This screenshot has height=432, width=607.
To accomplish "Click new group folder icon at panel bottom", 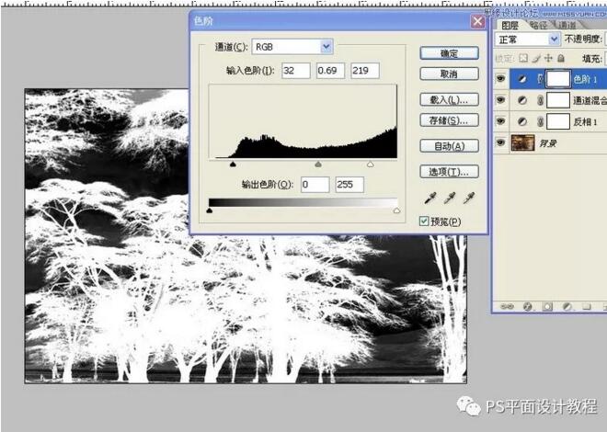I will (x=587, y=306).
